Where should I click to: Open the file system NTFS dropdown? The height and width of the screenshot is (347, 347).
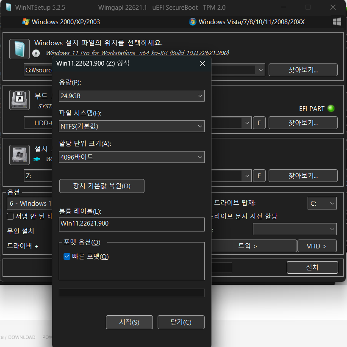click(x=132, y=126)
